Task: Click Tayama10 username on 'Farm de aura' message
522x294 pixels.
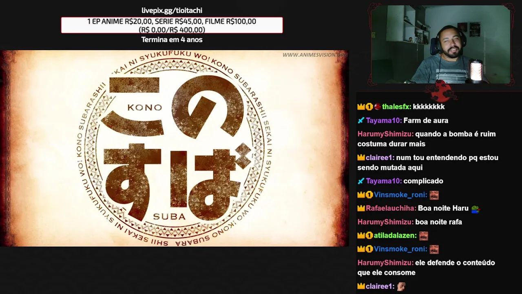Action: tap(384, 120)
